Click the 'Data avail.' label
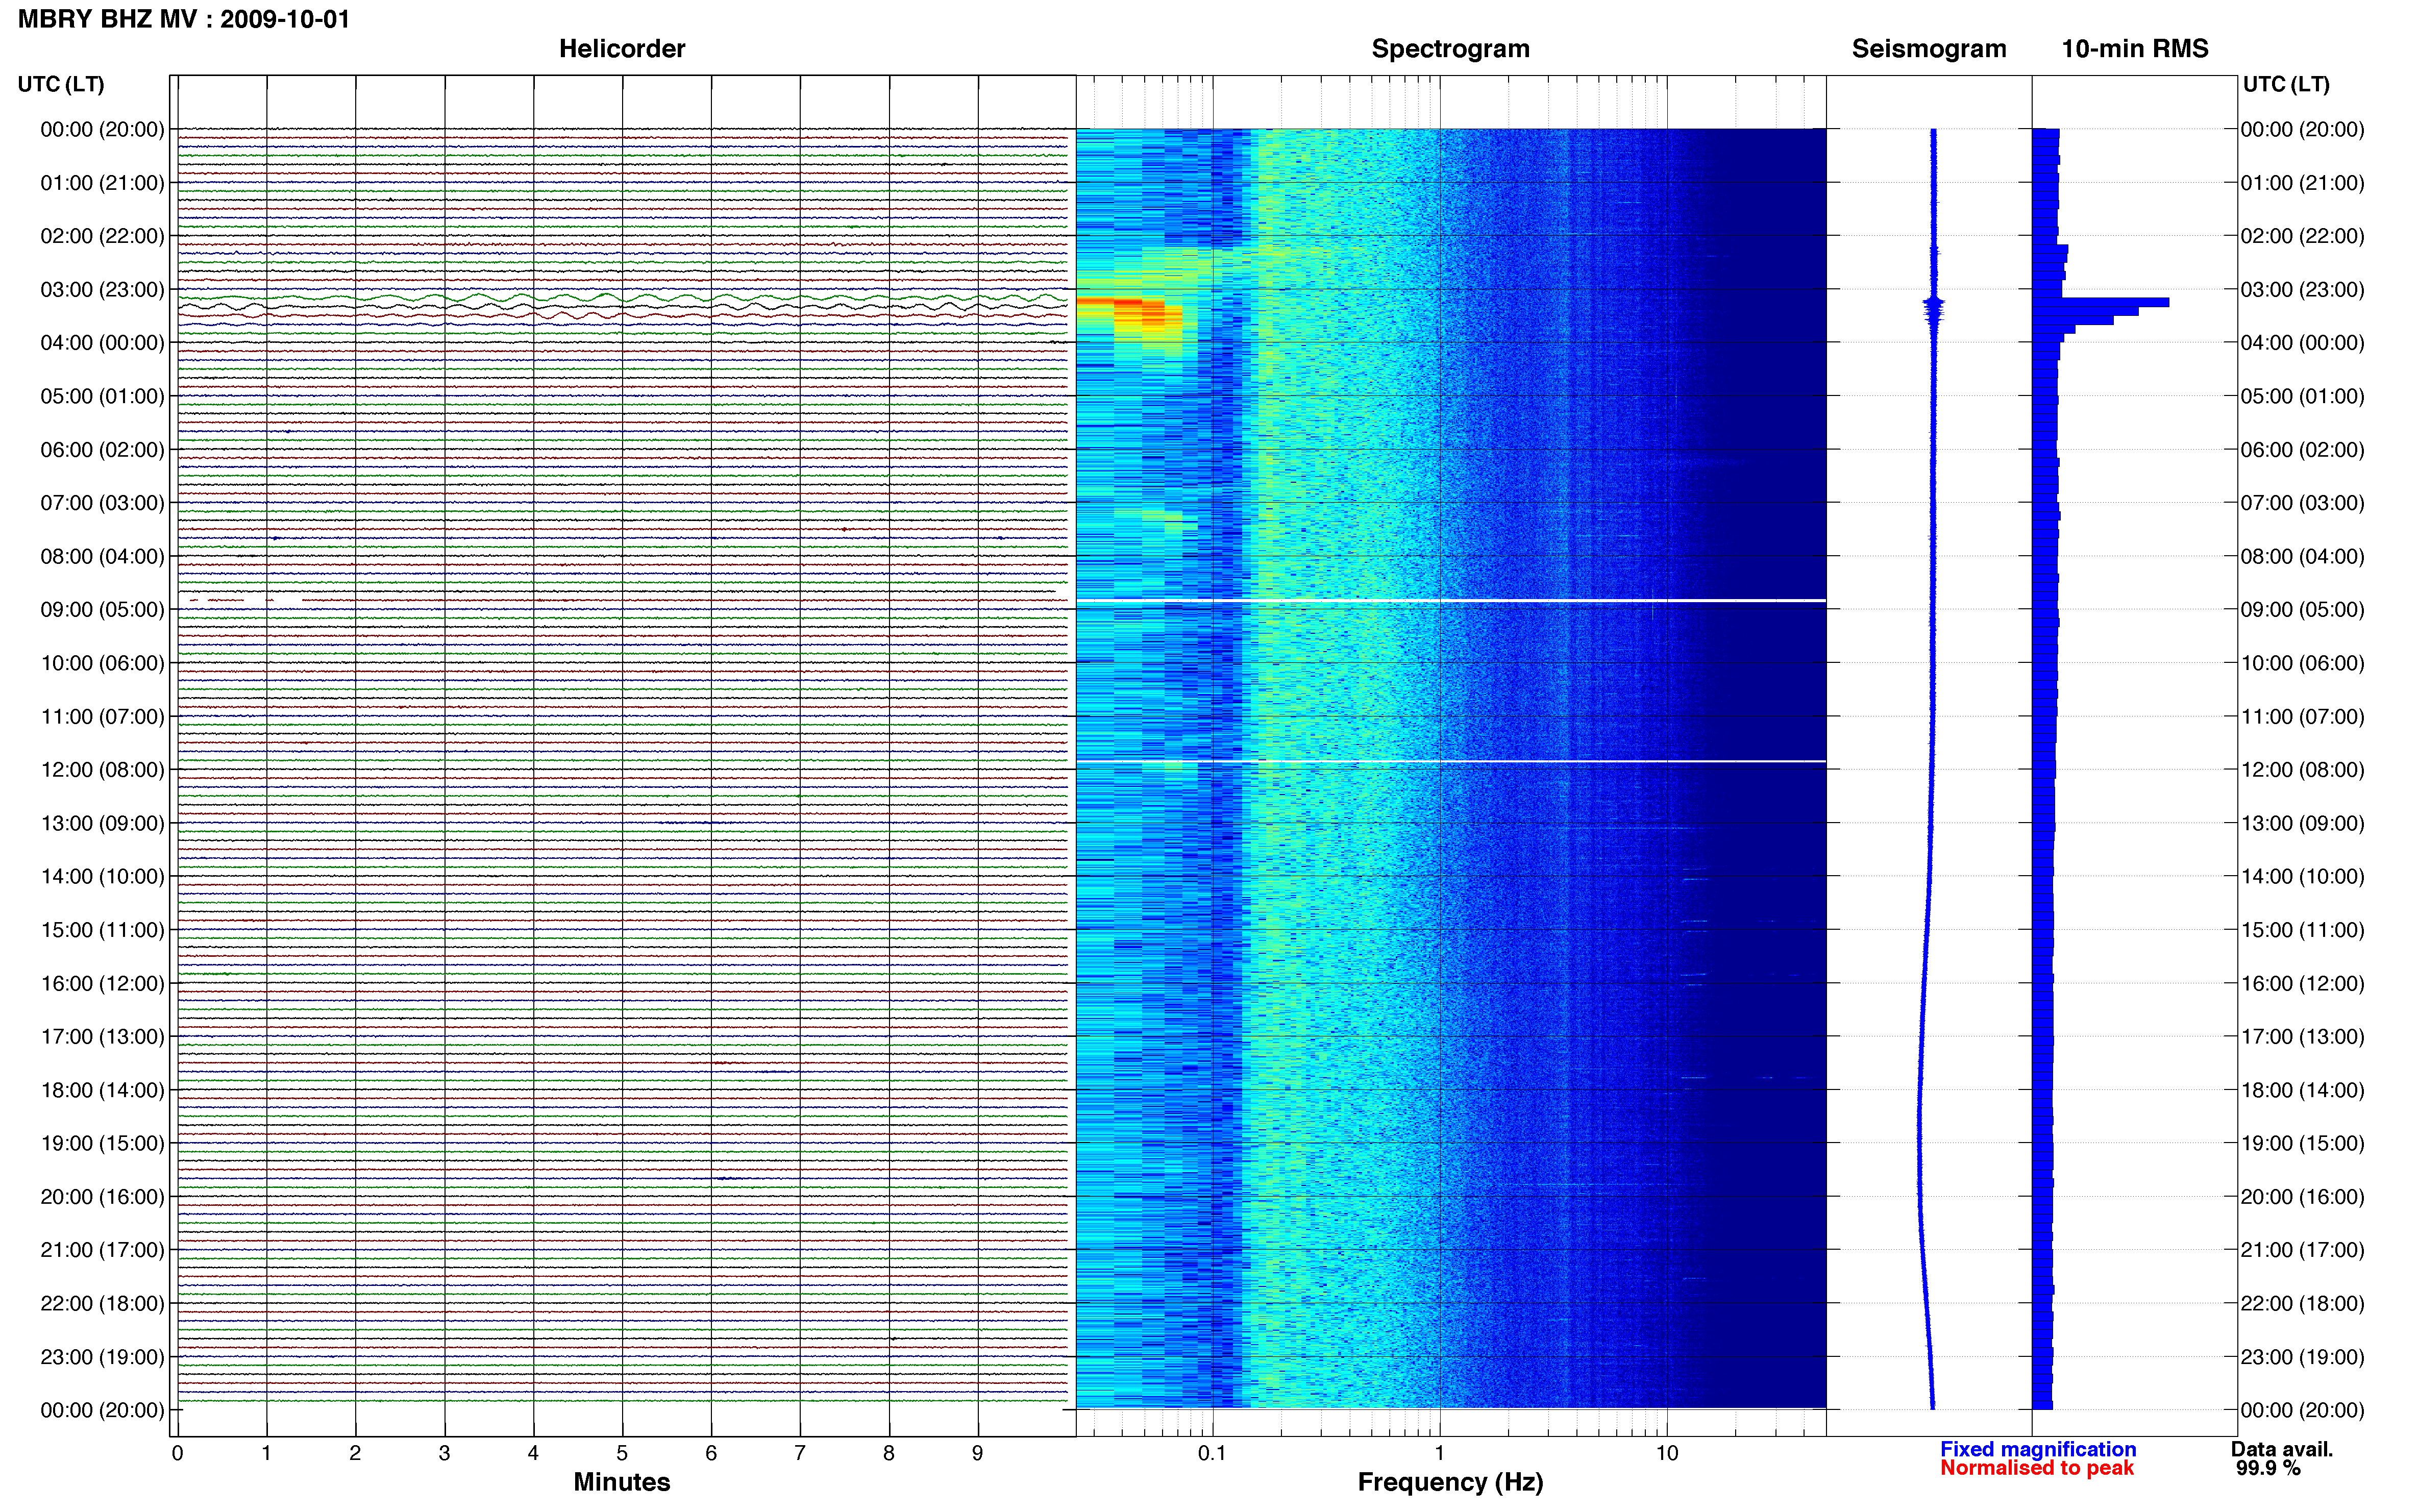The image size is (2419, 1512). [2282, 1449]
